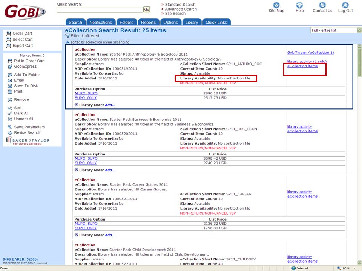Click the Save Parameters icon
The height and width of the screenshot is (271, 362).
click(10, 127)
